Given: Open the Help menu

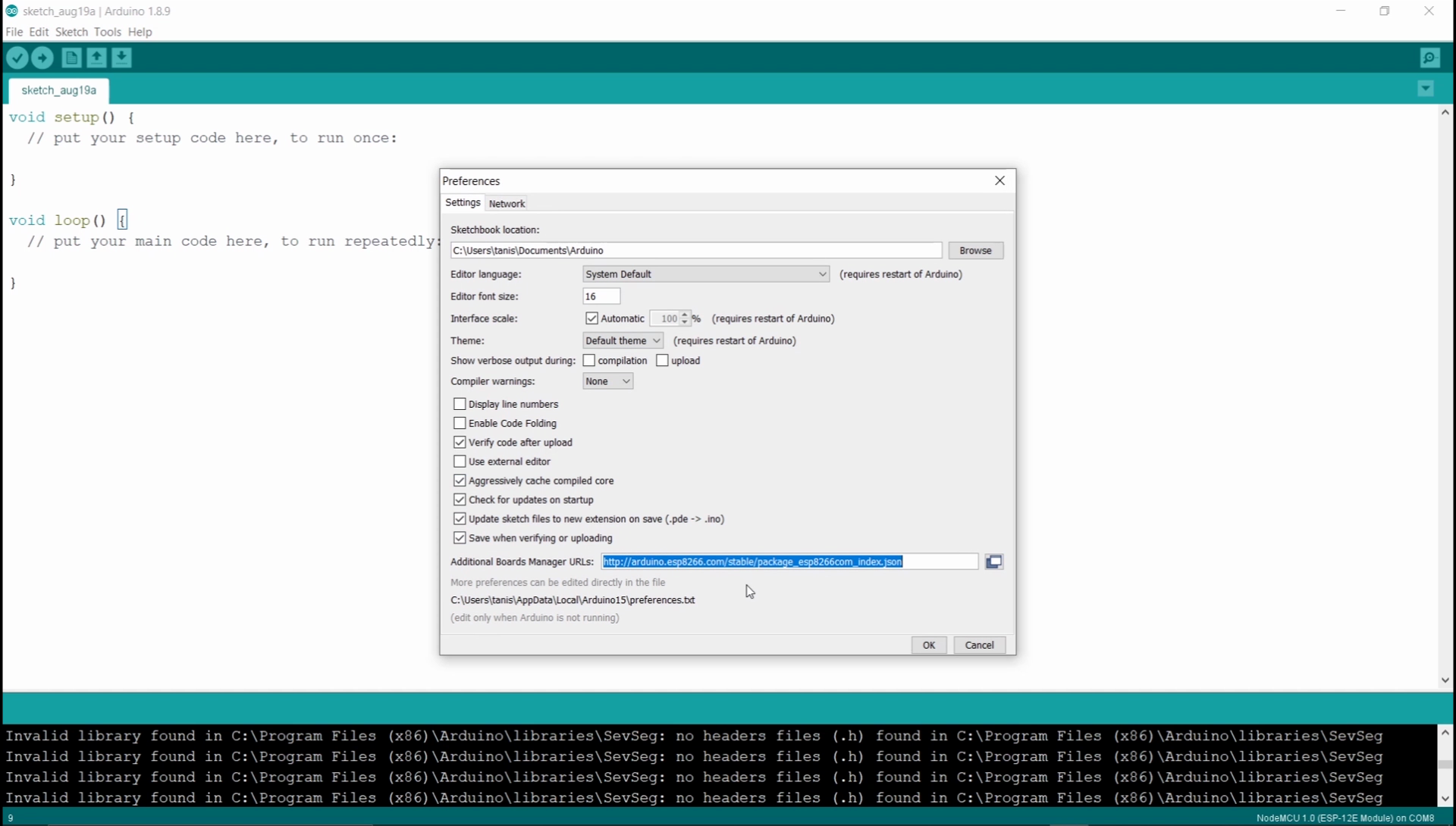Looking at the screenshot, I should coord(140,32).
